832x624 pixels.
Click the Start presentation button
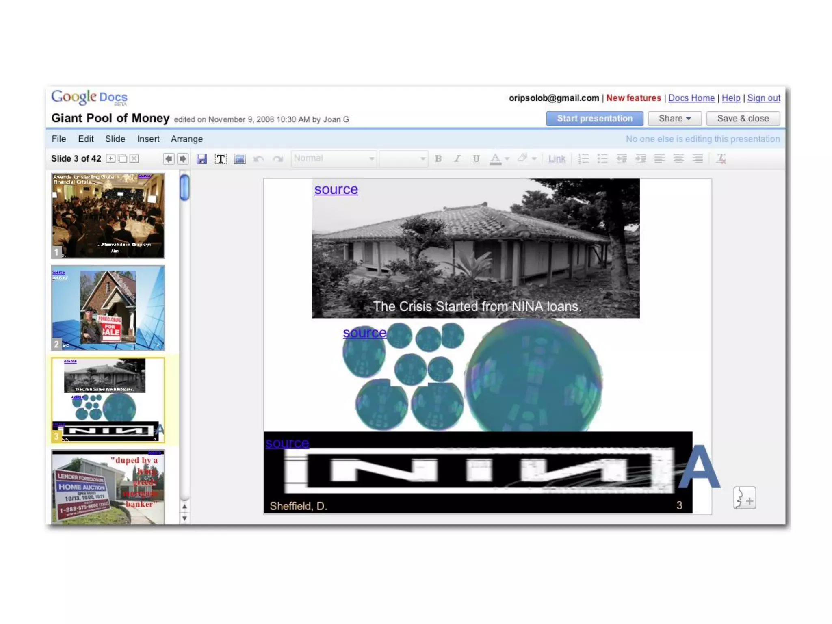click(x=594, y=119)
